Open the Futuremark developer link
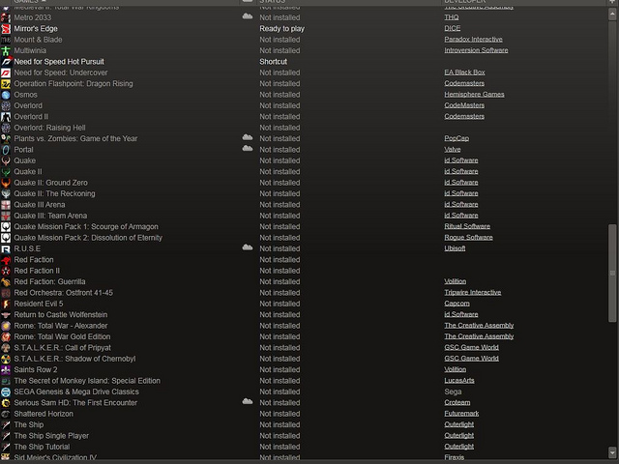The height and width of the screenshot is (464, 619). coord(461,414)
